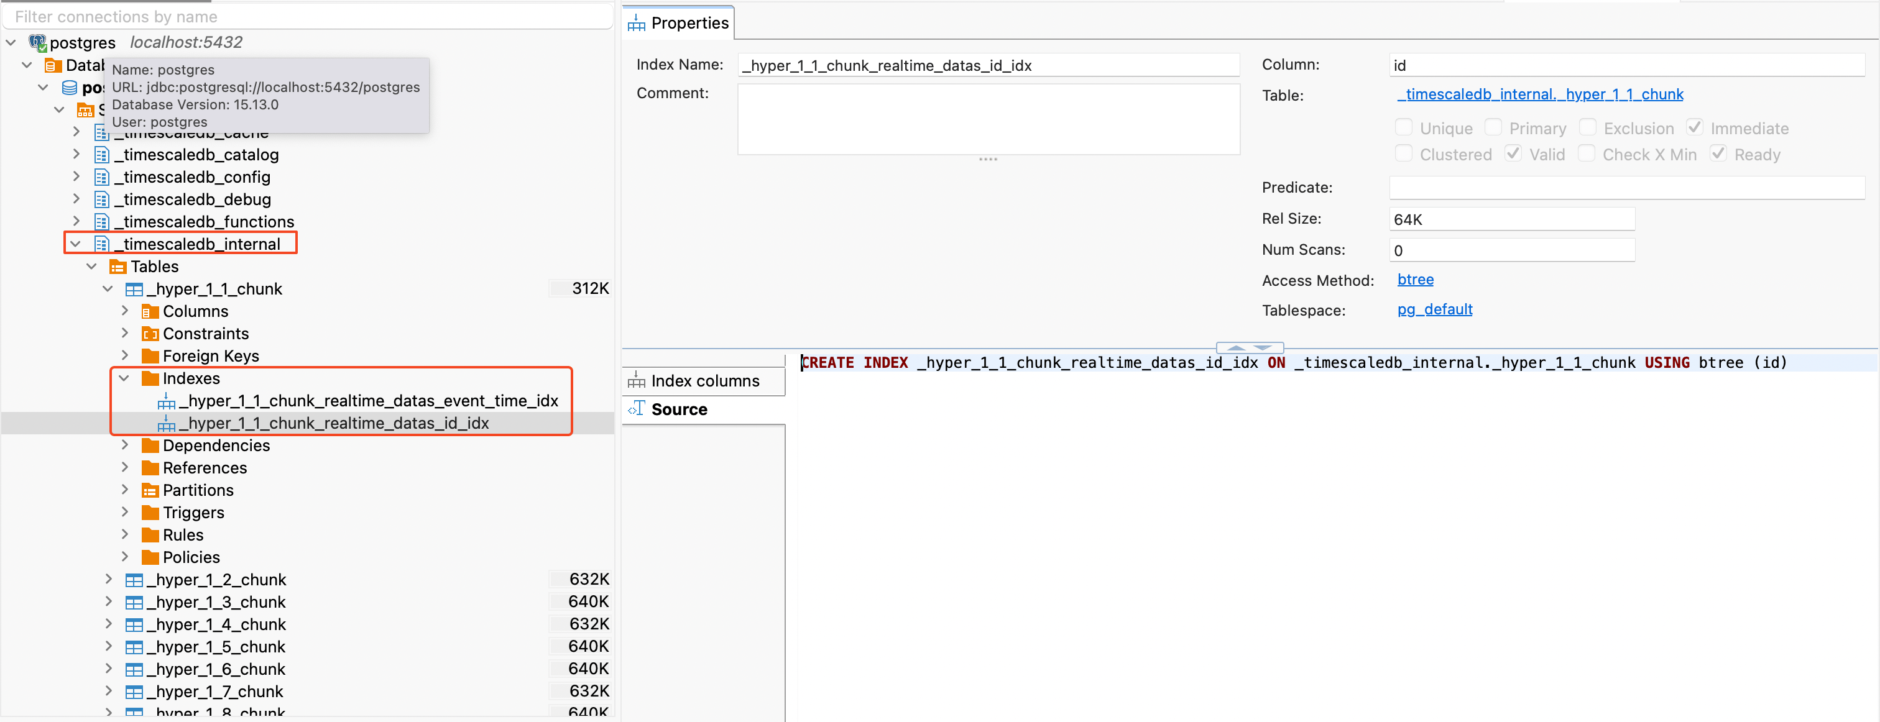Select the Properties tab

[679, 24]
